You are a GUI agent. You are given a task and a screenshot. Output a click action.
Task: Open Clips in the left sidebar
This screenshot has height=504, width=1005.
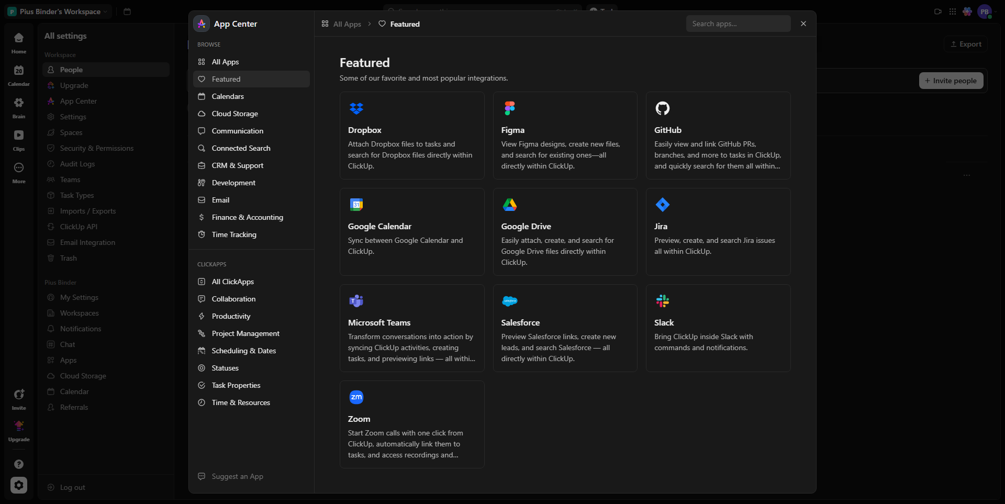[19, 140]
